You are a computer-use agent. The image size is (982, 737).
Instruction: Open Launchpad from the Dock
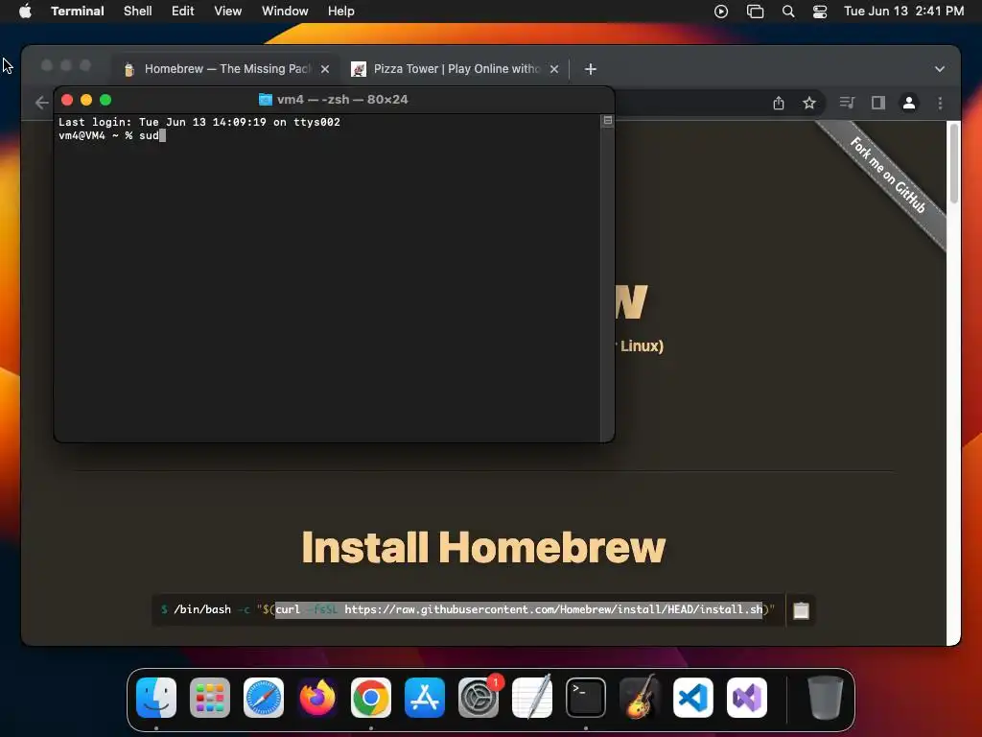(210, 698)
